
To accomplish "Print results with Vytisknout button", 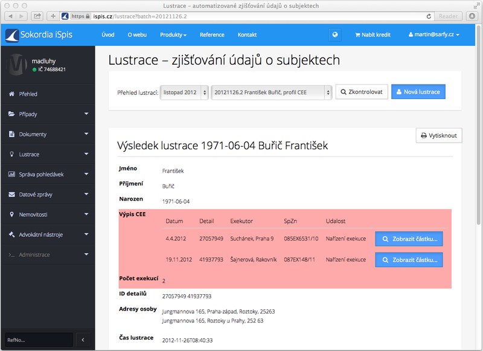I will pos(439,136).
